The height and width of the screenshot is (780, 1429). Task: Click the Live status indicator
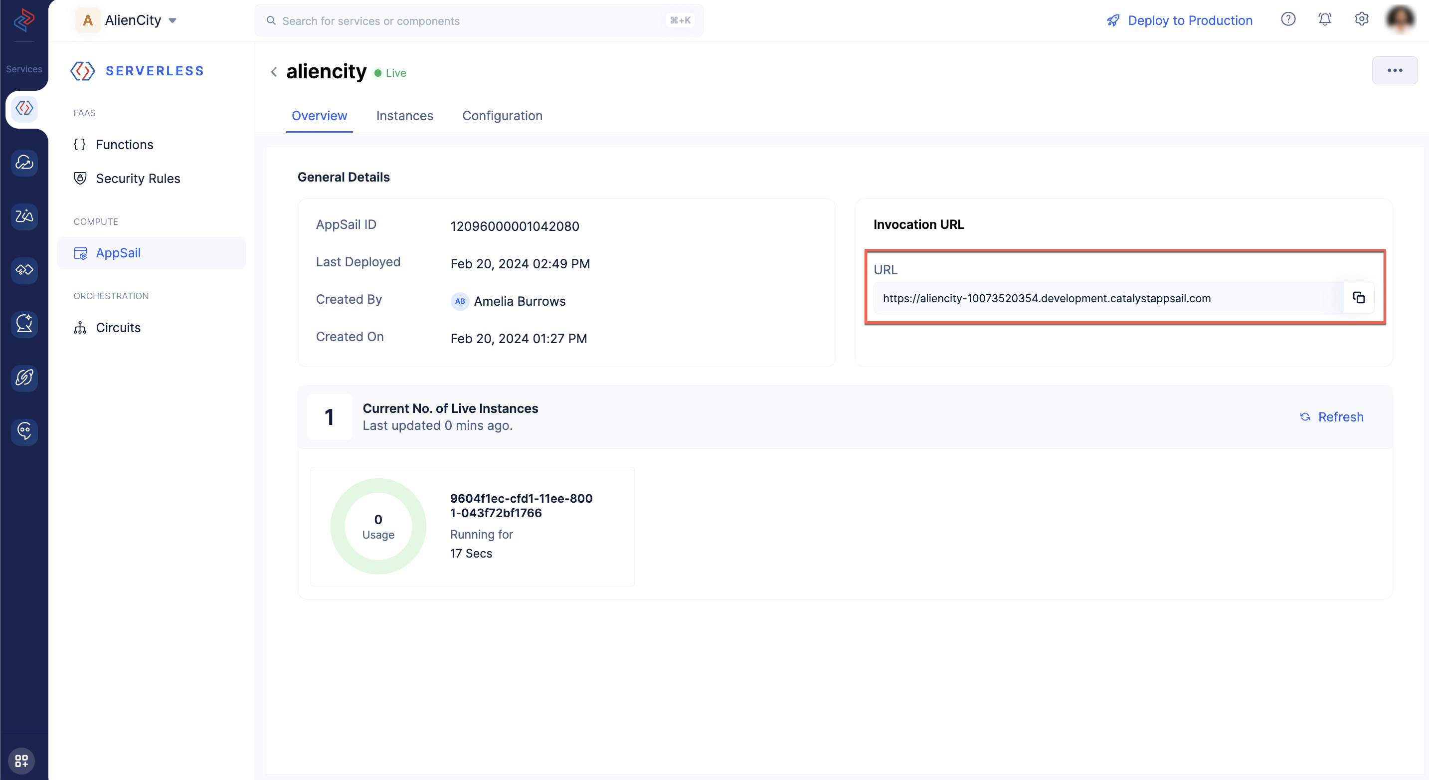(390, 73)
